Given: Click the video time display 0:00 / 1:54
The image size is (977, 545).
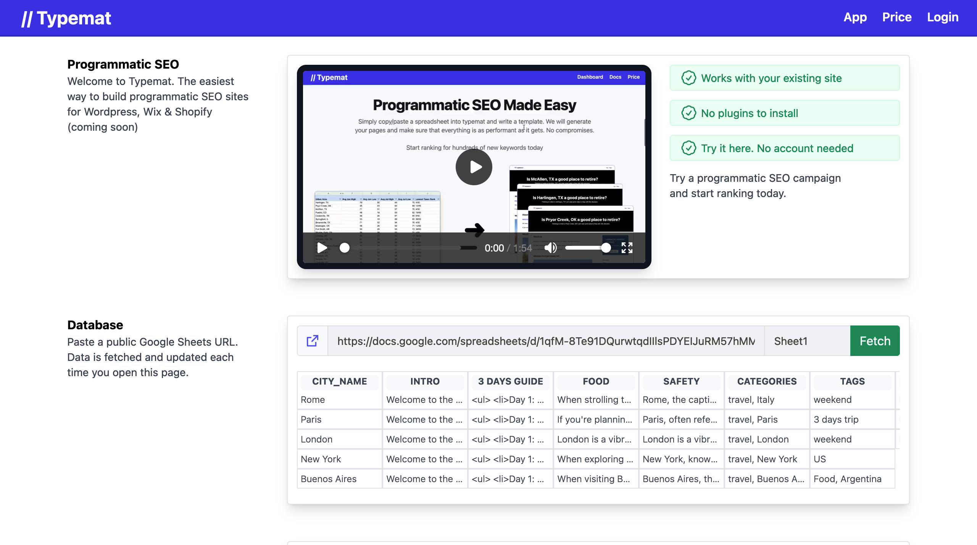Looking at the screenshot, I should coord(508,248).
